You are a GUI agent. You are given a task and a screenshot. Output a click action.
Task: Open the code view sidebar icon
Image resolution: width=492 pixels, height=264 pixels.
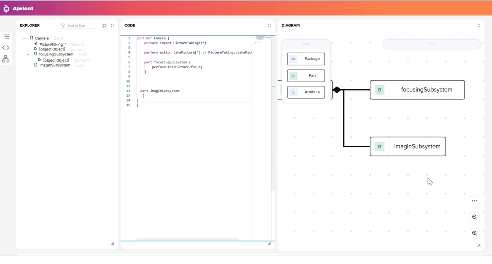[x=6, y=48]
